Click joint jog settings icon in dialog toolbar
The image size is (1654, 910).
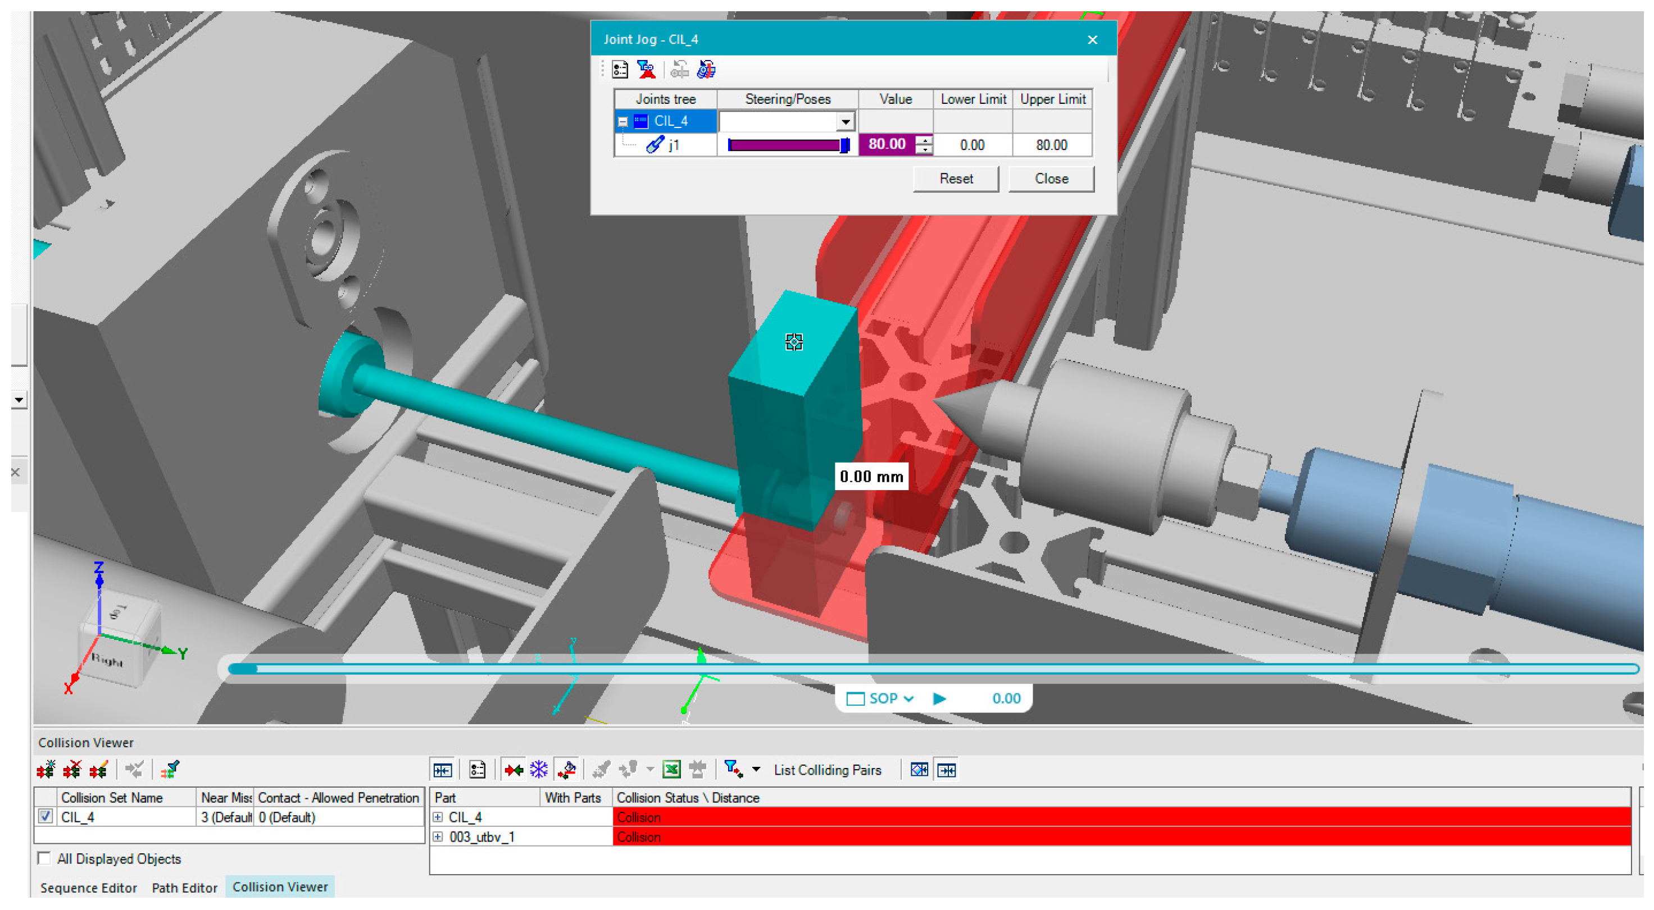(x=620, y=69)
